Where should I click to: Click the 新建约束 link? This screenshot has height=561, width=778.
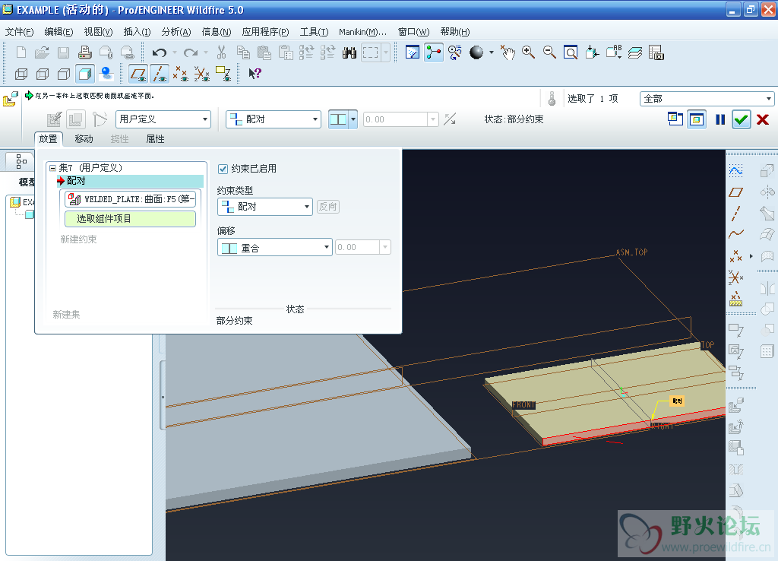[x=78, y=239]
